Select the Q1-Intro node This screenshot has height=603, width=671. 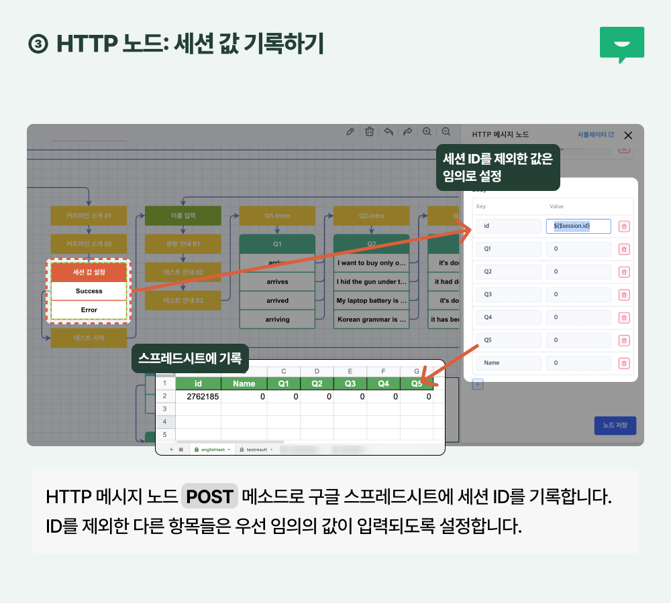(277, 216)
